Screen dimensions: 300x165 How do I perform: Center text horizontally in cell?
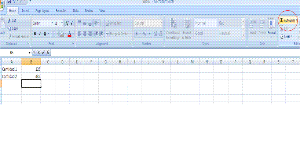85,34
